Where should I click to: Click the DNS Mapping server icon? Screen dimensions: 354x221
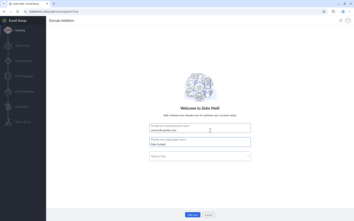pos(8,76)
